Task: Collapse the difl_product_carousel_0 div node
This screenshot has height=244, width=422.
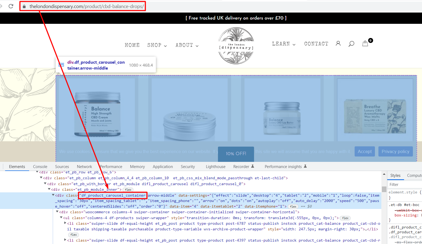Action: click(45, 184)
